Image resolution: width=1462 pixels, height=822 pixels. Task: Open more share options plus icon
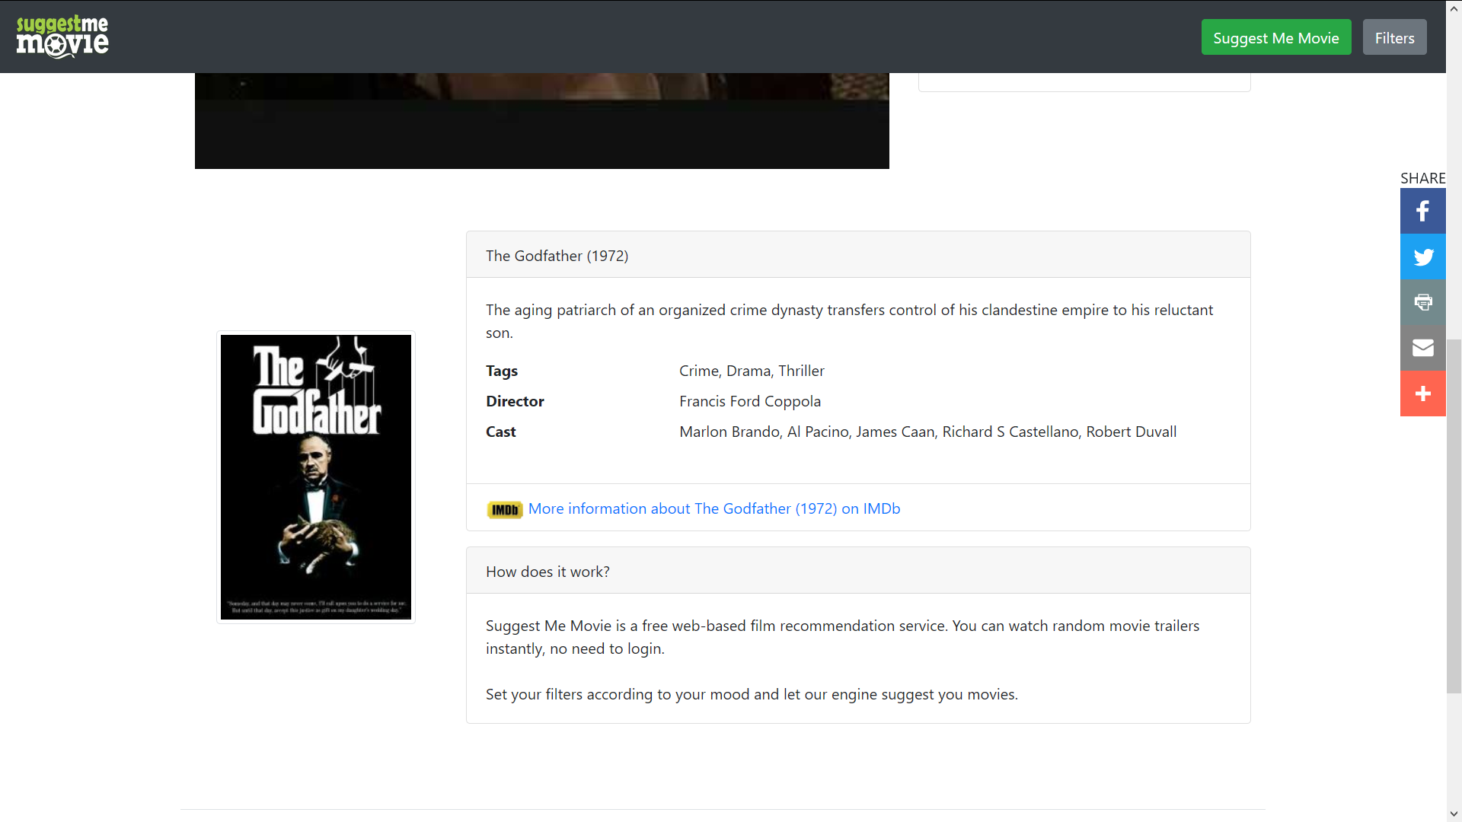[1422, 393]
